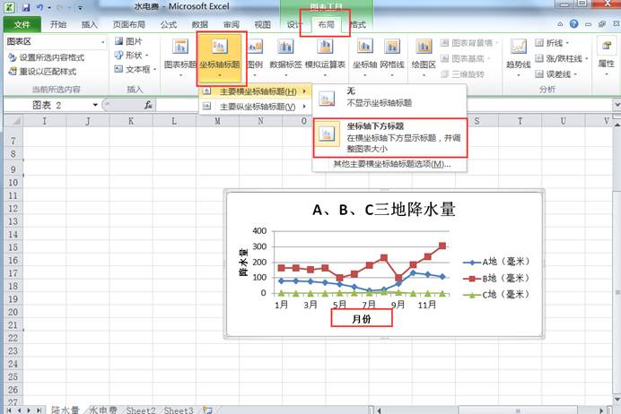Open the 图例 (Legend) options icon
Screen dimensions: 621x414
tap(255, 54)
